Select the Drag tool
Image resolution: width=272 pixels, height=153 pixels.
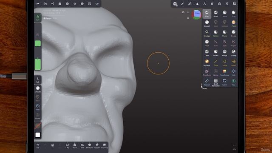pos(233,14)
